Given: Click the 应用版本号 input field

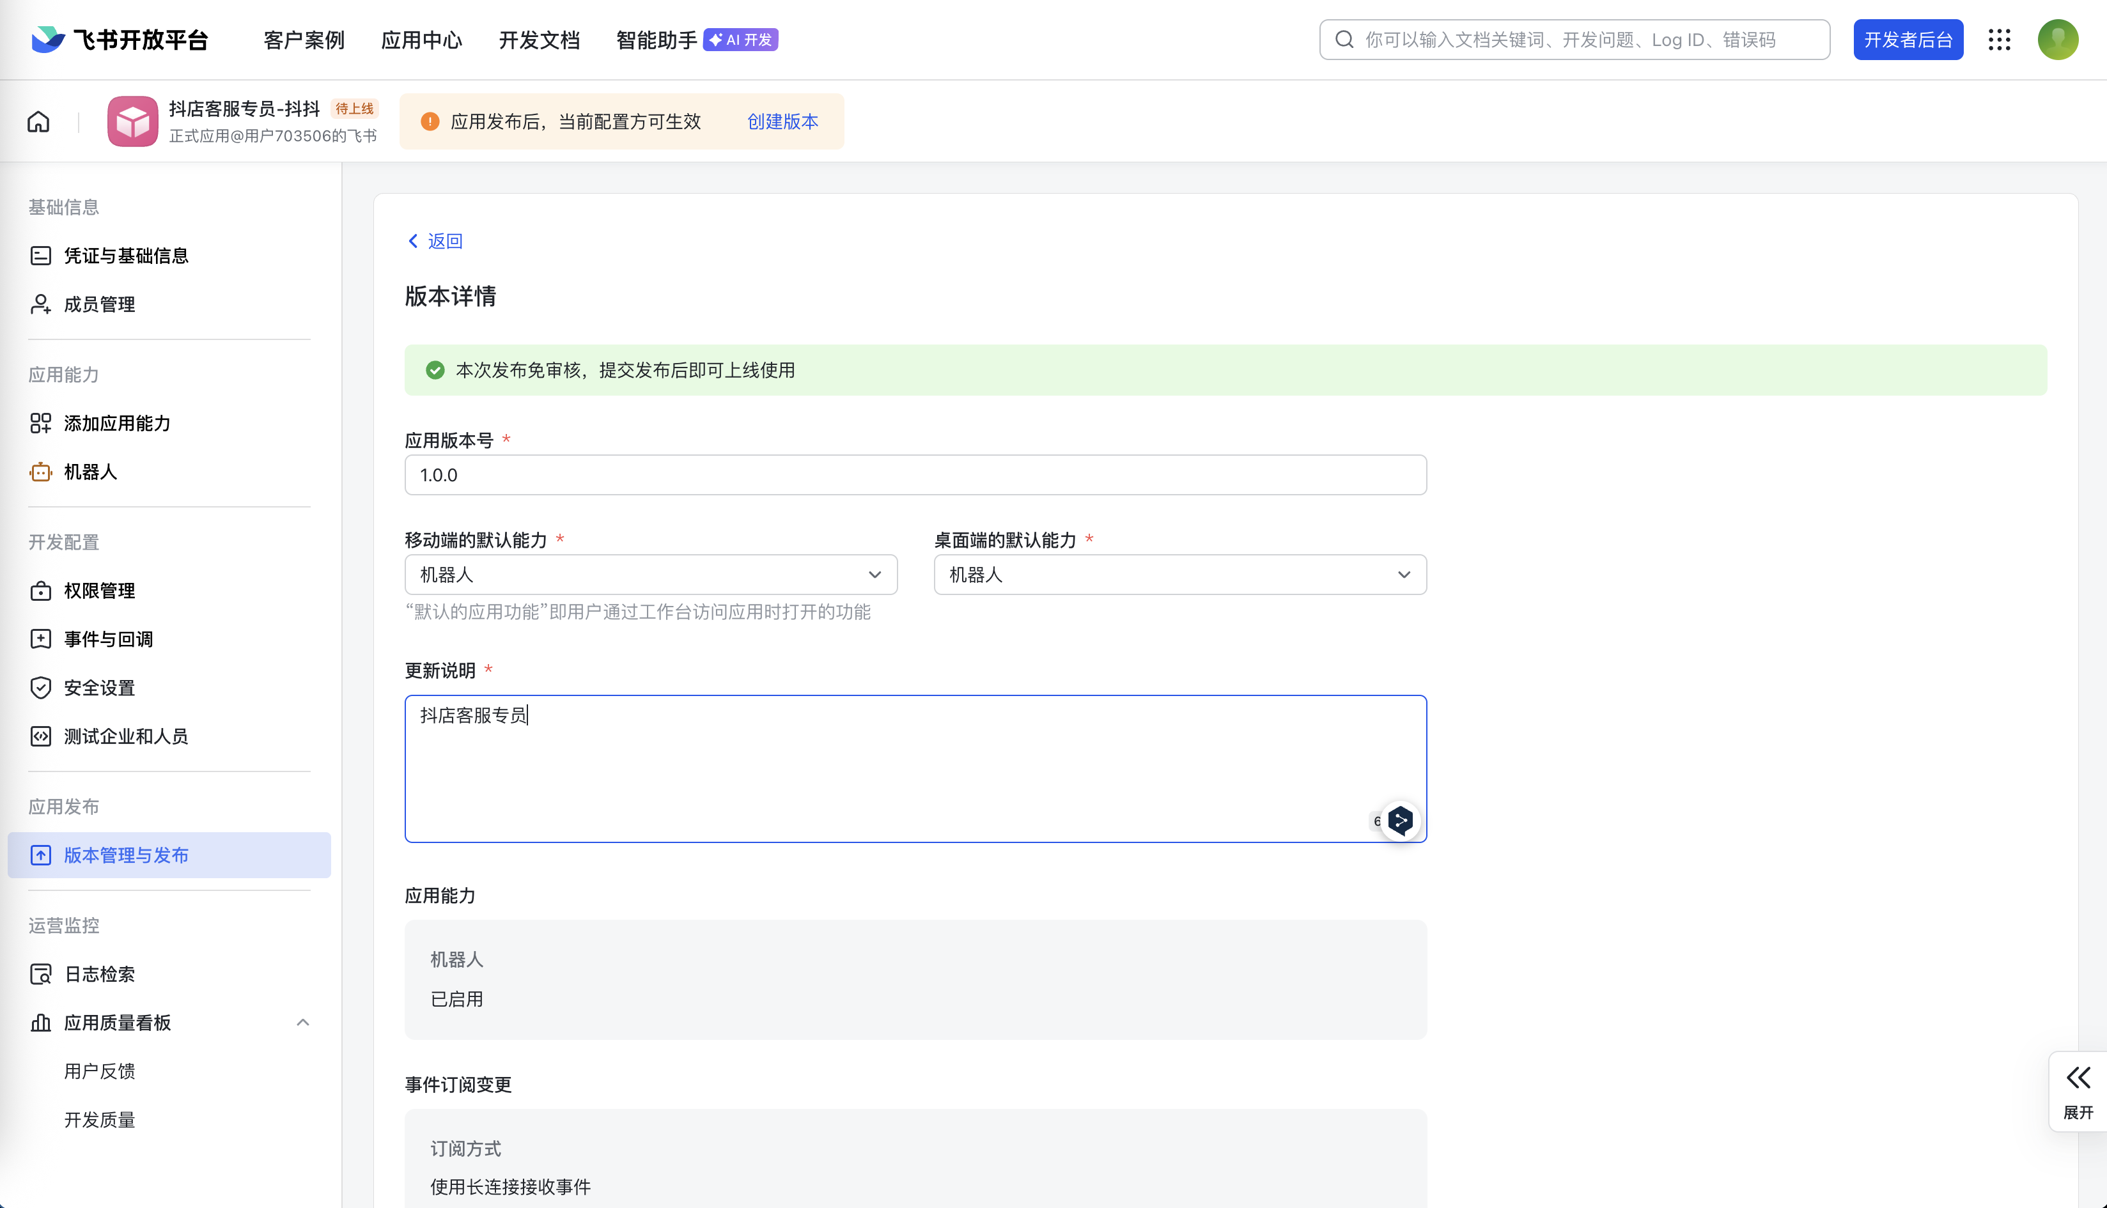Looking at the screenshot, I should pyautogui.click(x=915, y=476).
